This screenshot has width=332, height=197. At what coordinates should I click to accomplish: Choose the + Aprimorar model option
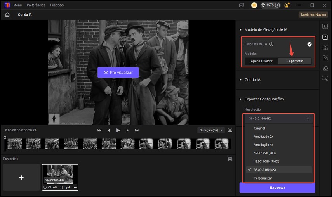tap(295, 61)
